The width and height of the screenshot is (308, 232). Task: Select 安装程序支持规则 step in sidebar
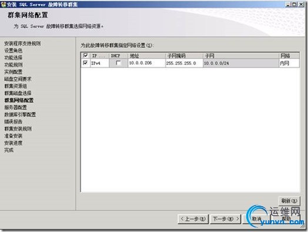22,43
